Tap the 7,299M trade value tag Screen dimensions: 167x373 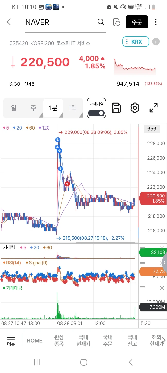click(x=153, y=307)
